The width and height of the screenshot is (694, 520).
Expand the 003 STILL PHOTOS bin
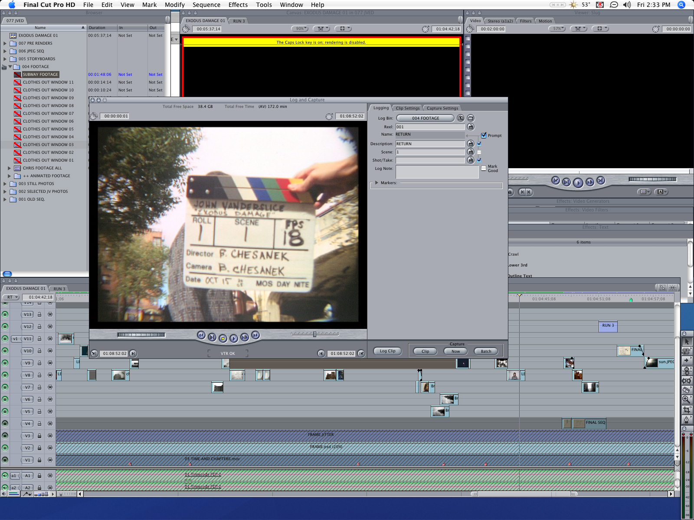click(x=5, y=184)
